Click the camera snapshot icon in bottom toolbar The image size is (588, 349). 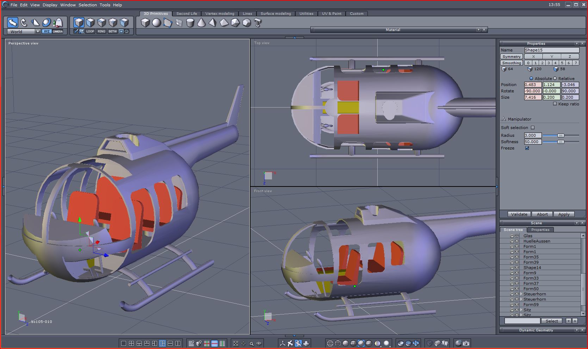pos(466,343)
